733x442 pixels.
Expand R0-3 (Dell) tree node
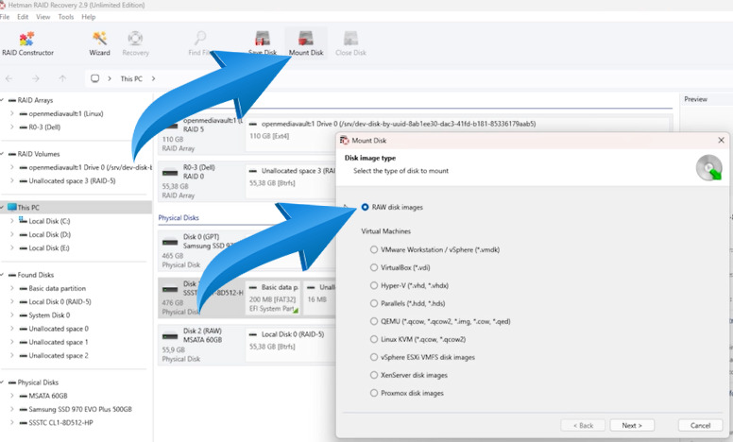pyautogui.click(x=11, y=127)
